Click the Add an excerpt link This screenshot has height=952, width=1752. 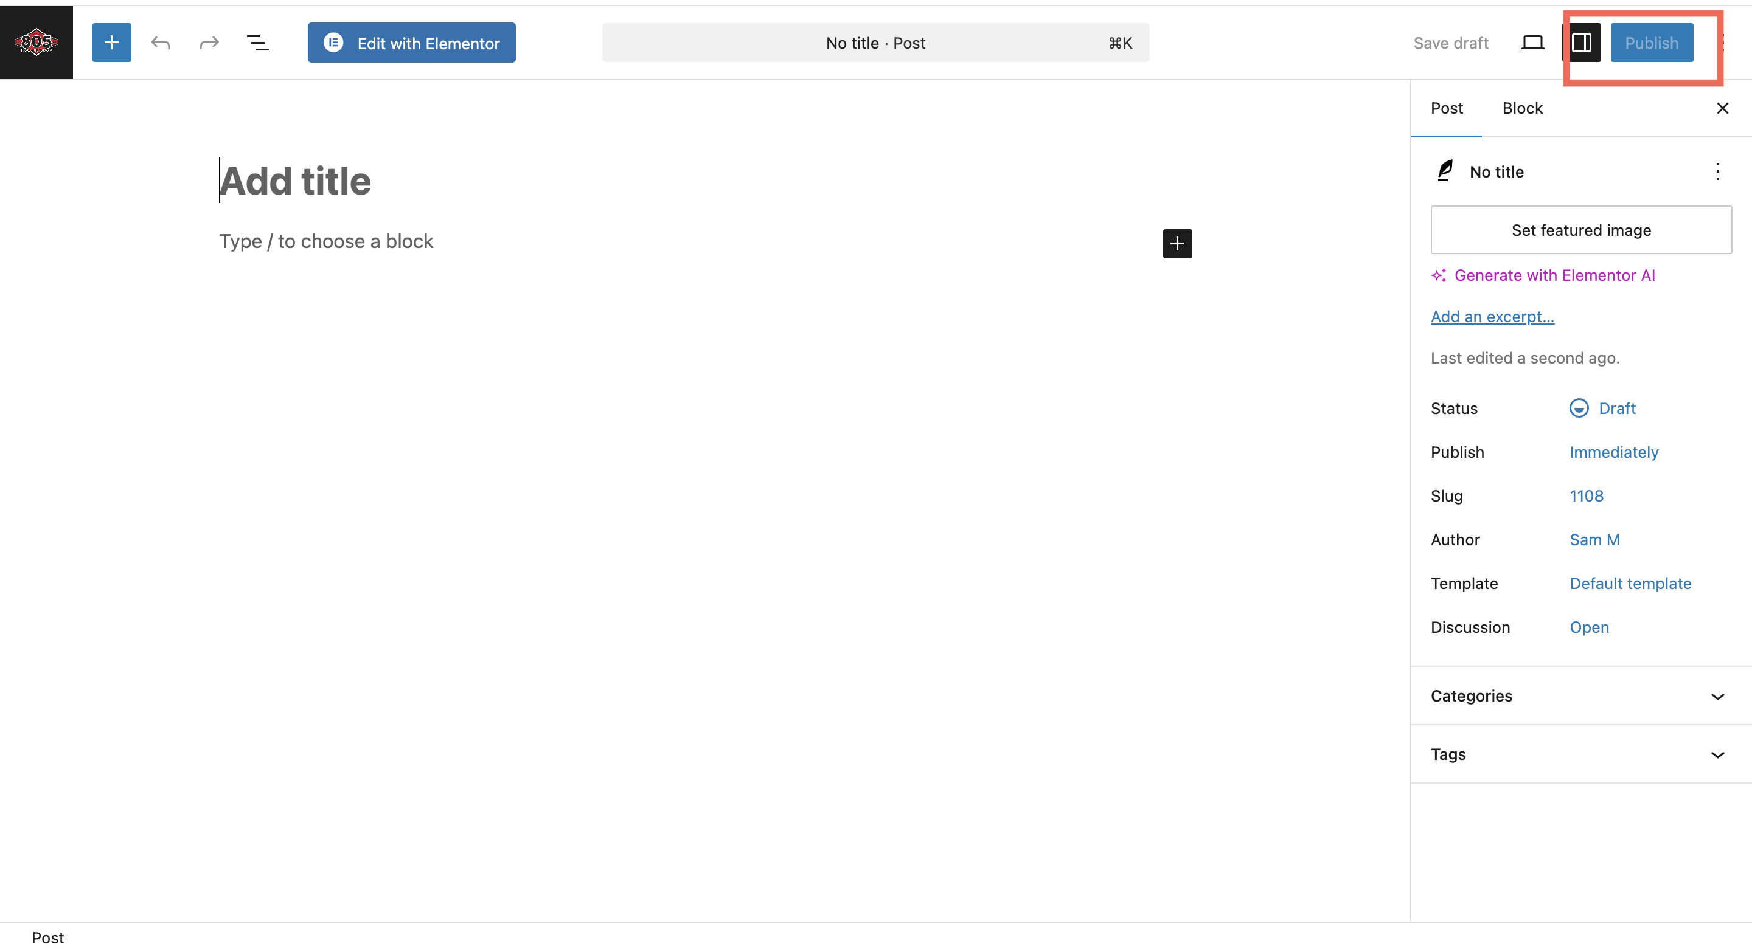point(1492,317)
